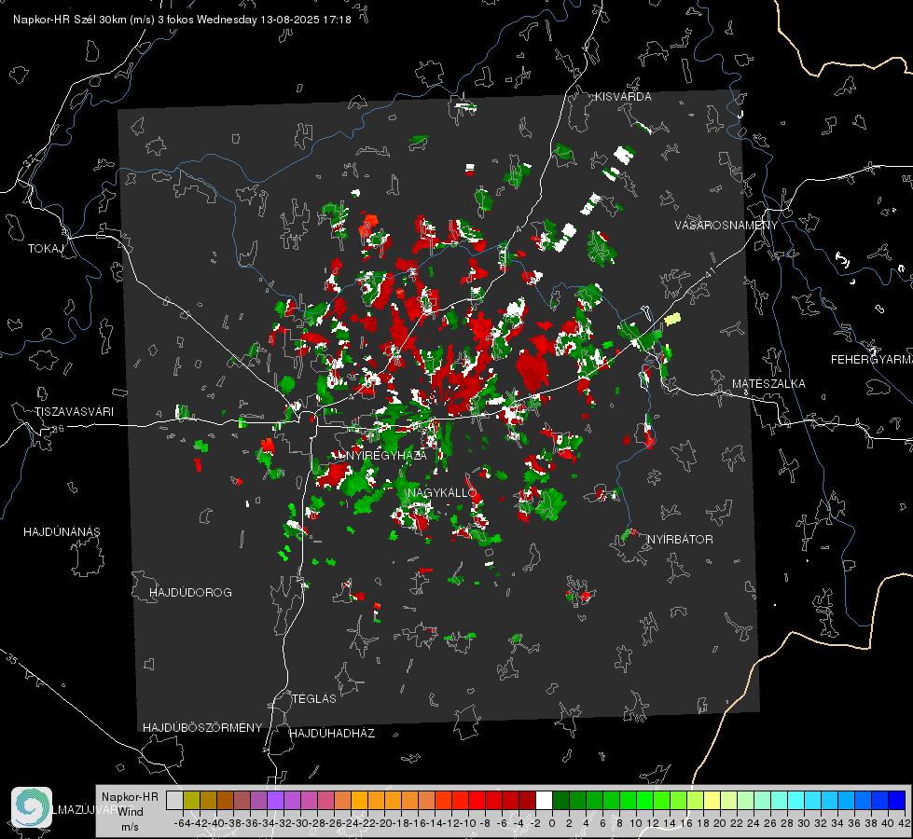Select the NAGYKÁLLÓ town label
This screenshot has height=839, width=913.
[442, 492]
